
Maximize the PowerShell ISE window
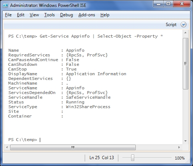click(x=168, y=4)
